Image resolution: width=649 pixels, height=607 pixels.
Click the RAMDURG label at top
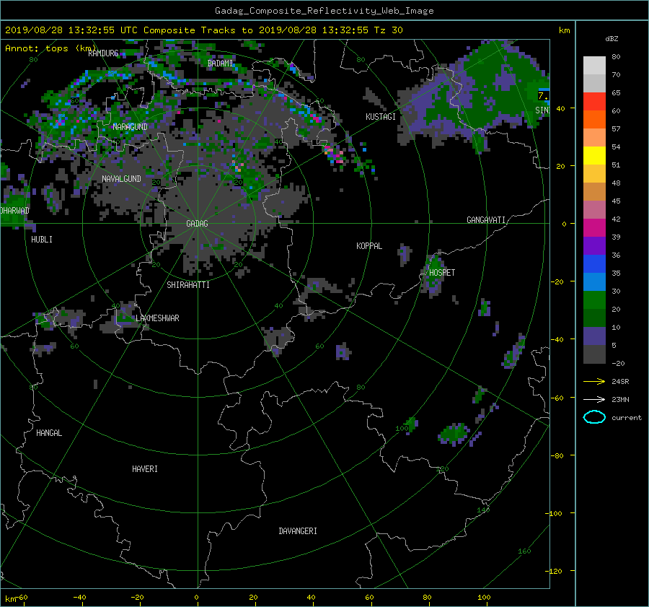(x=103, y=53)
